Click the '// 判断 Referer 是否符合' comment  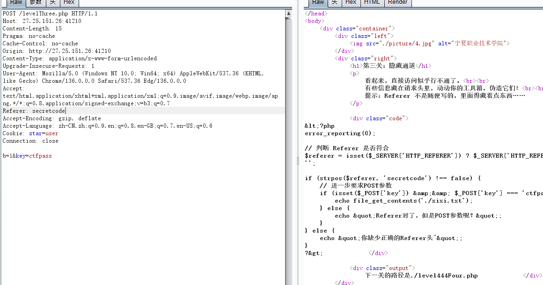click(x=347, y=148)
